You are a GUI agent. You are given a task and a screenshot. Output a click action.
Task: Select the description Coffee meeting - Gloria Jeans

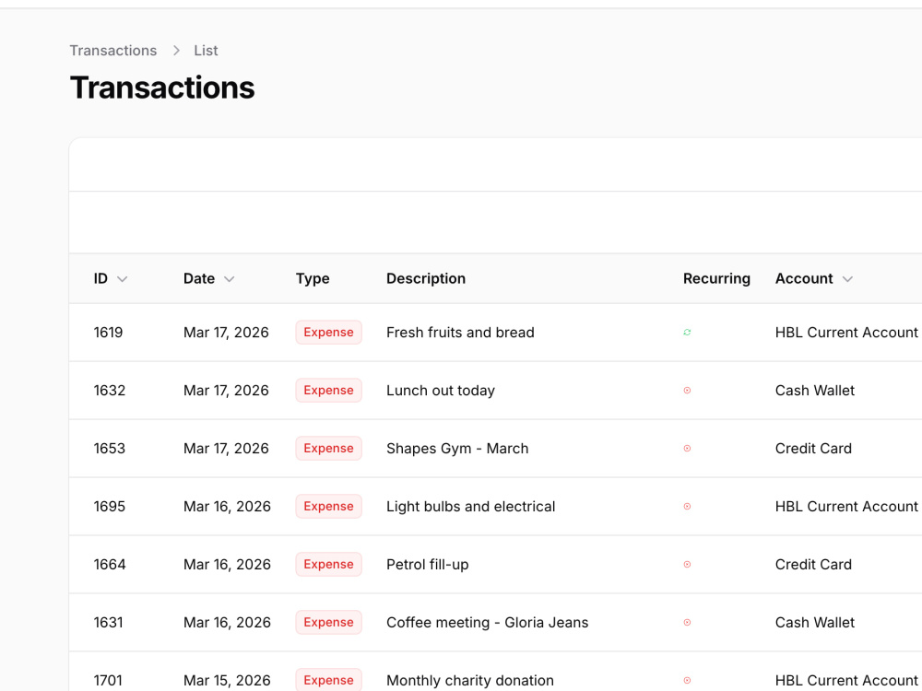click(x=488, y=622)
